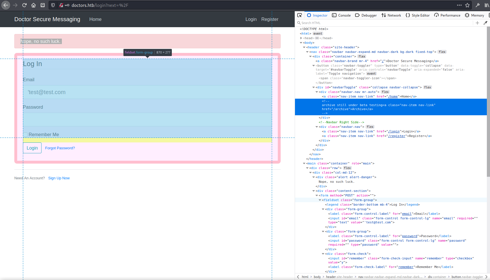Screen dimensions: 490x280
Task: Switch to the Console tab
Action: pos(341,15)
